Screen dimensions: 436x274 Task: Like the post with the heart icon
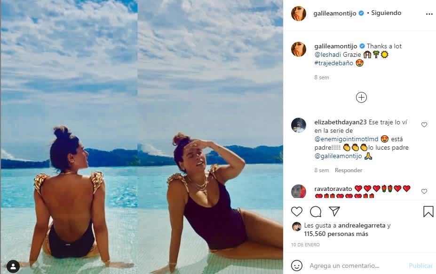point(297,212)
